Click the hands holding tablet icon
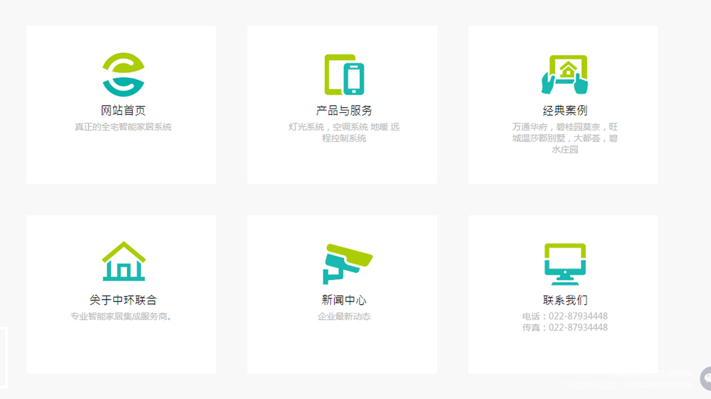 pos(564,75)
